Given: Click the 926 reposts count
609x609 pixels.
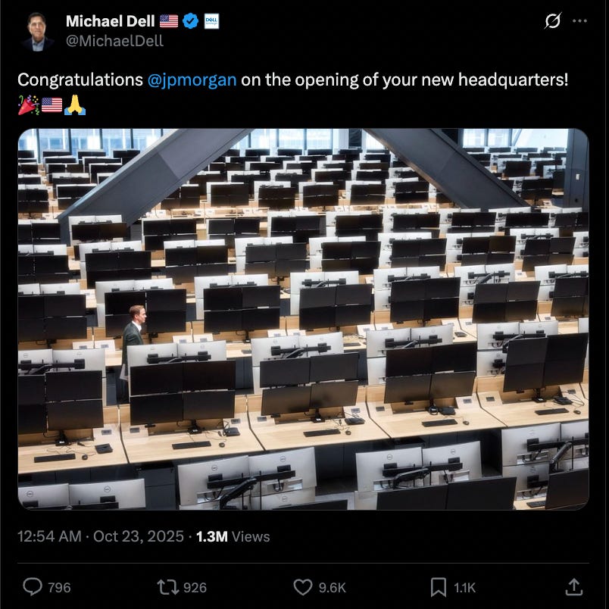Looking at the screenshot, I should (x=195, y=587).
